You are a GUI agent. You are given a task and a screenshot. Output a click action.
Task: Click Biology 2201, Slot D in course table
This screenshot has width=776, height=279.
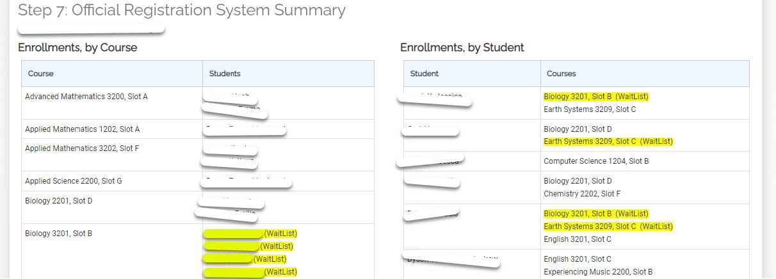59,201
